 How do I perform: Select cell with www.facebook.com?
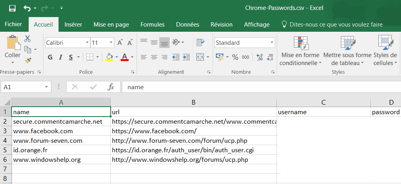(x=61, y=131)
